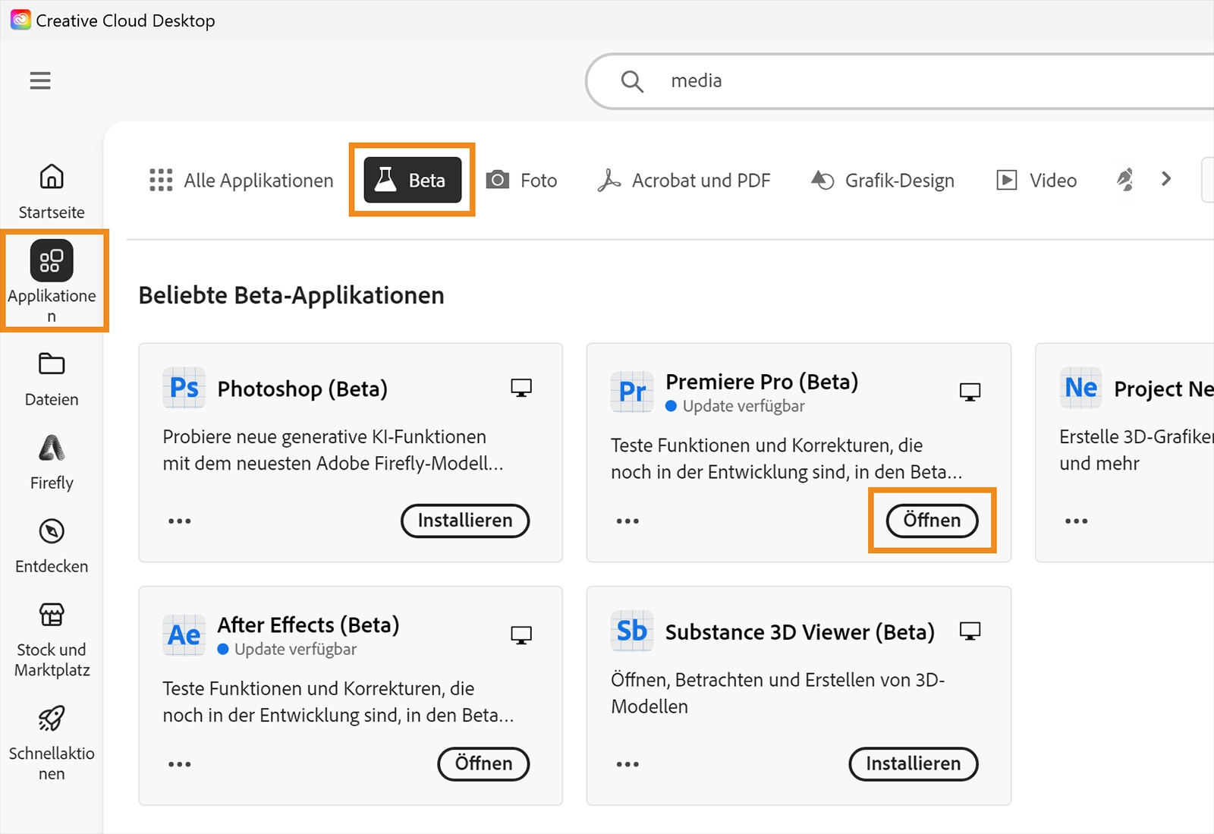Select the Beta tab
This screenshot has width=1214, height=834.
(412, 180)
